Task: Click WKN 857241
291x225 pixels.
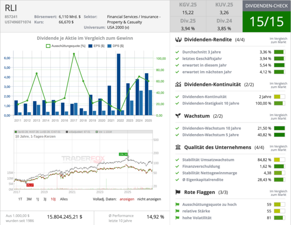Action: tap(11, 17)
